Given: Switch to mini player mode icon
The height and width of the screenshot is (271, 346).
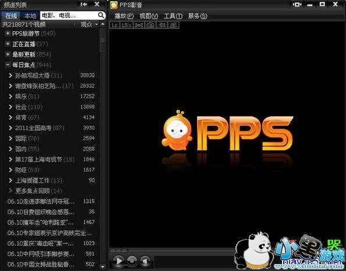Looking at the screenshot, I should click(297, 5).
